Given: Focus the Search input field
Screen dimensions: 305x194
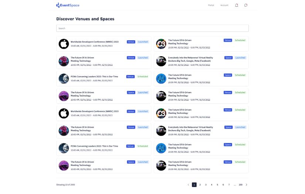Looking at the screenshot, I should click(152, 28).
